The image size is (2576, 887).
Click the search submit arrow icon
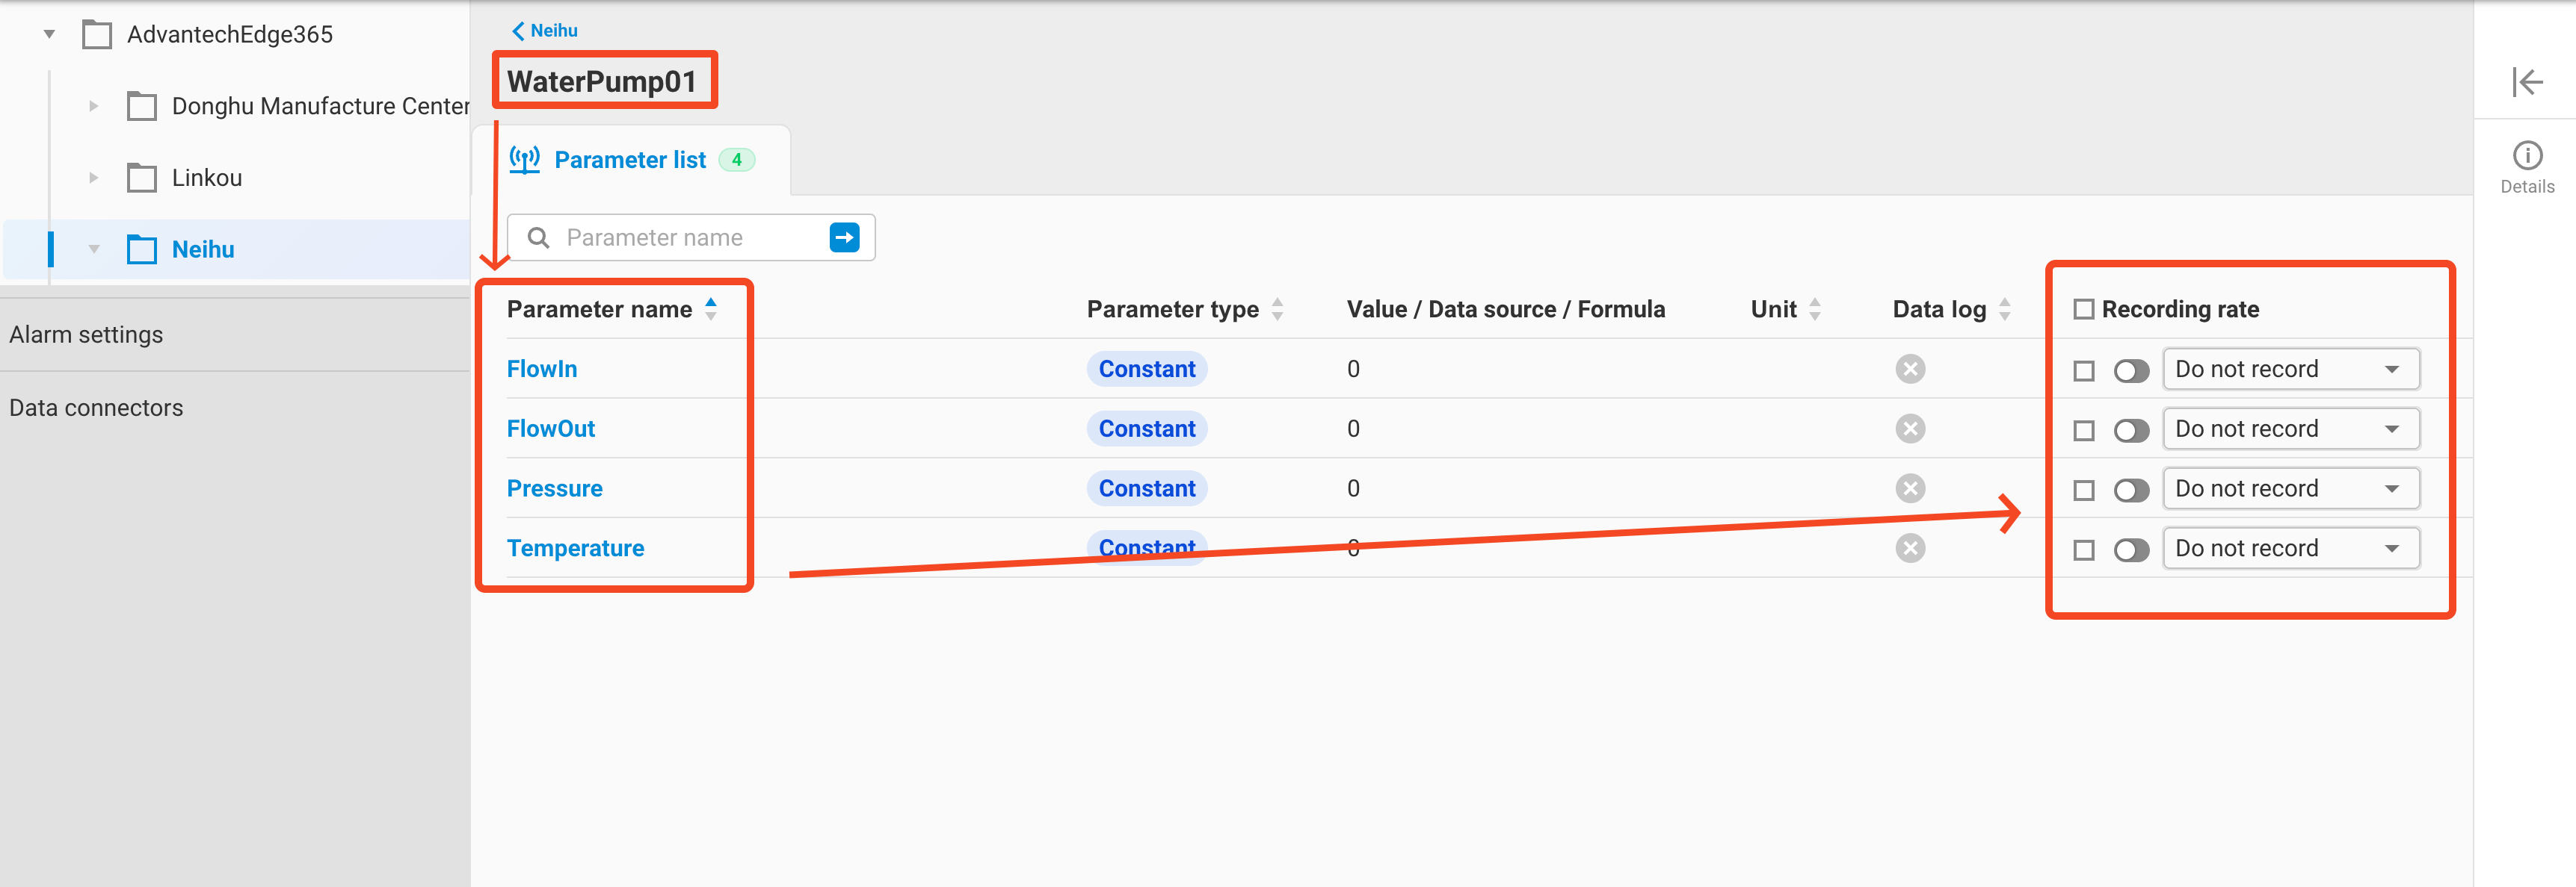[844, 237]
